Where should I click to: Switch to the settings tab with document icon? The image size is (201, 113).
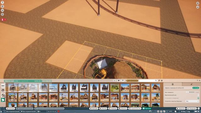tap(173, 84)
